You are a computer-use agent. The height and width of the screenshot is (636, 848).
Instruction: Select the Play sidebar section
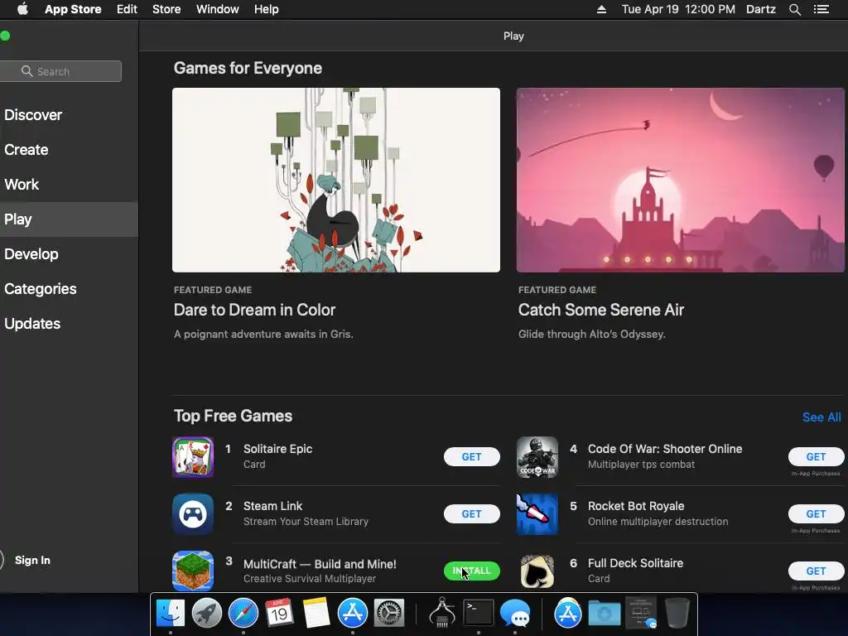pos(69,219)
